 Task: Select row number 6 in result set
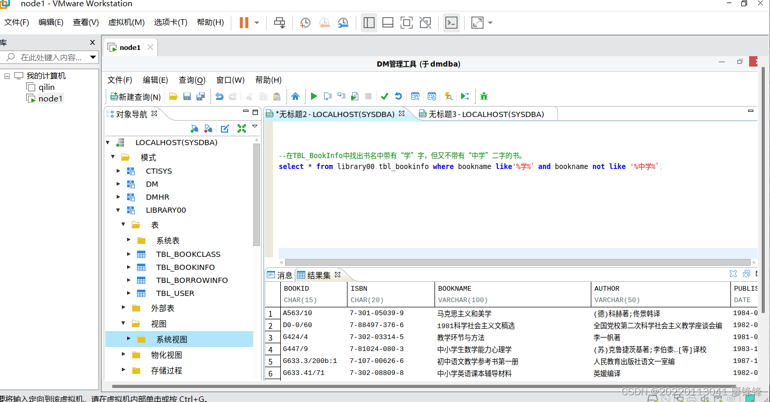(x=270, y=374)
